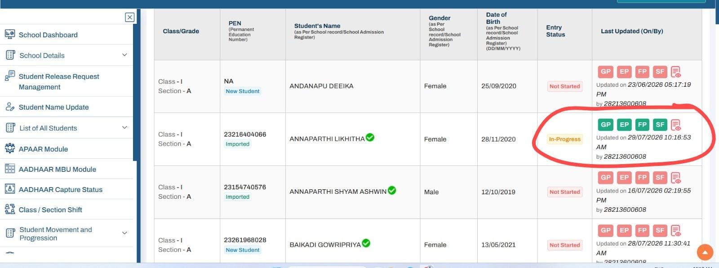Screen dimensions: 719x268
Task: Click green verified tick beside Annaparthi Likhitha
Action: click(x=370, y=138)
